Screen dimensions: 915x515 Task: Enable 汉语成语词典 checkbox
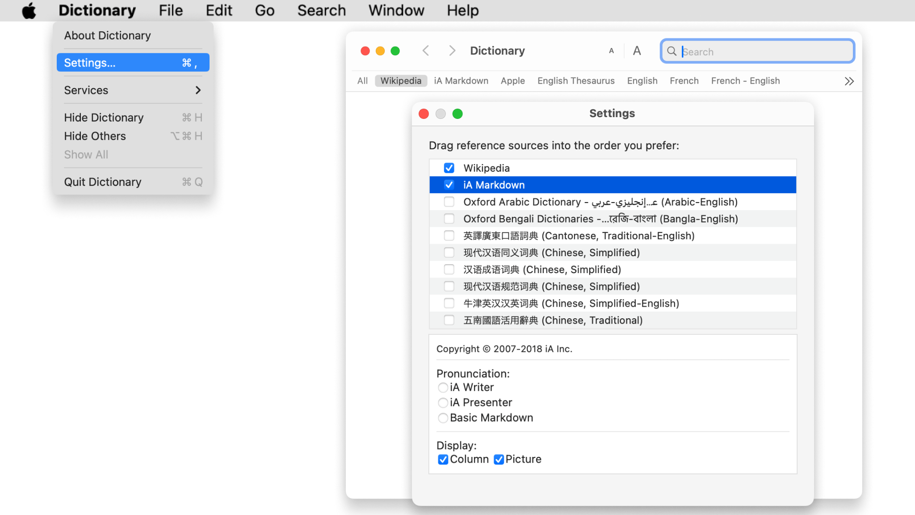point(449,270)
